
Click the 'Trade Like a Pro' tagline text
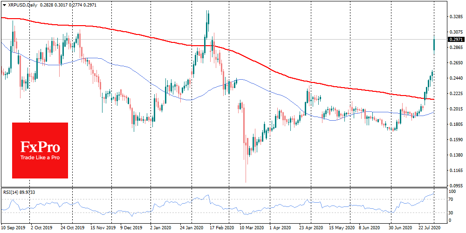click(x=40, y=158)
